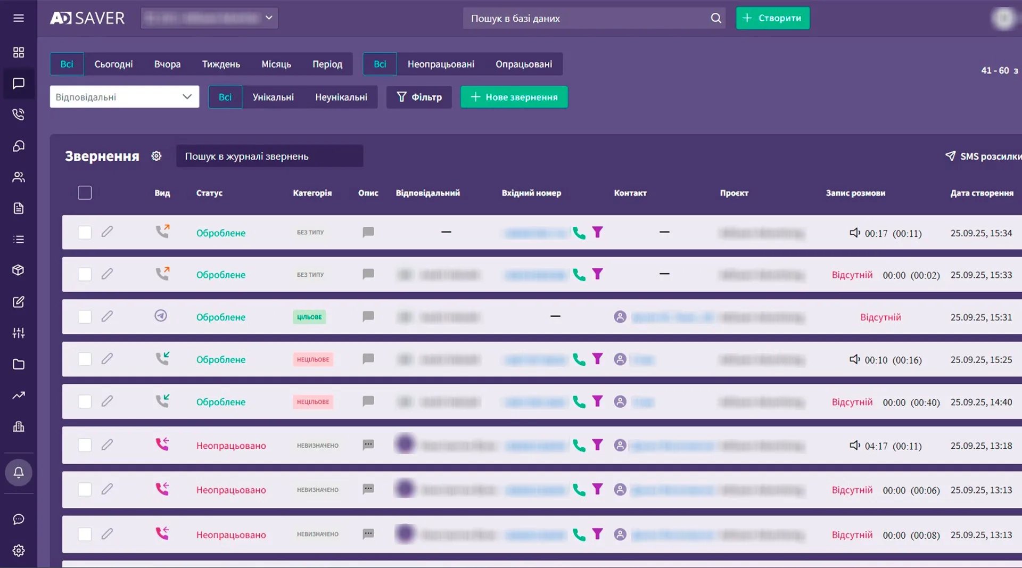Click the contact avatar icon in the 14:40 row

pos(620,402)
